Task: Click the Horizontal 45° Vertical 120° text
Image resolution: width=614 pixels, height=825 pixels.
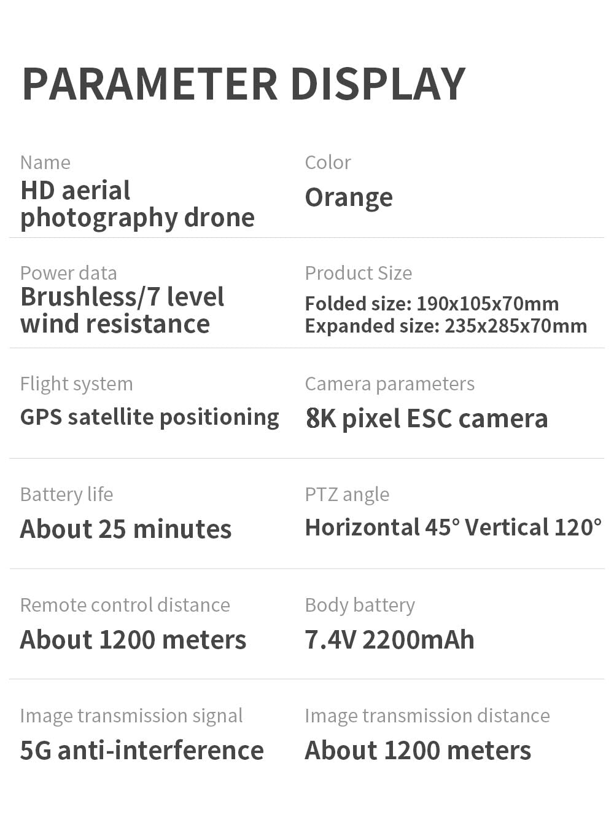Action: pyautogui.click(x=453, y=527)
